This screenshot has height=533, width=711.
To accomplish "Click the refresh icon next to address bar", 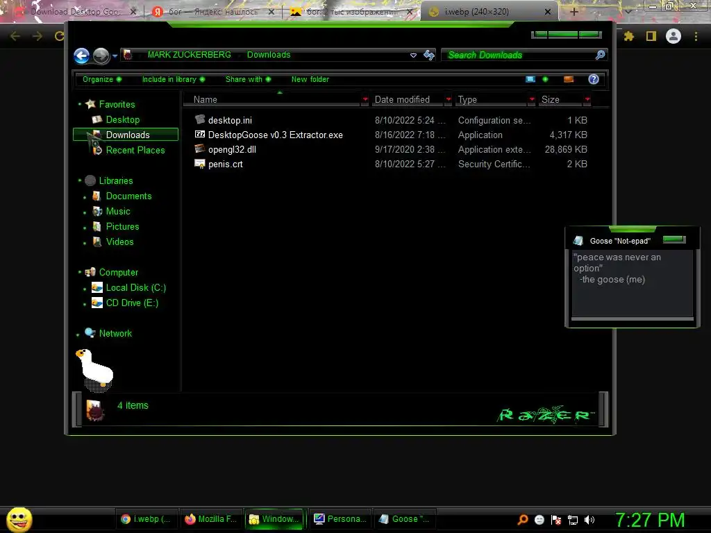I will [x=429, y=56].
